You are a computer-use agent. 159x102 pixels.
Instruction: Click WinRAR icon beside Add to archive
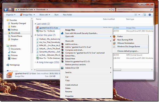click(x=62, y=44)
